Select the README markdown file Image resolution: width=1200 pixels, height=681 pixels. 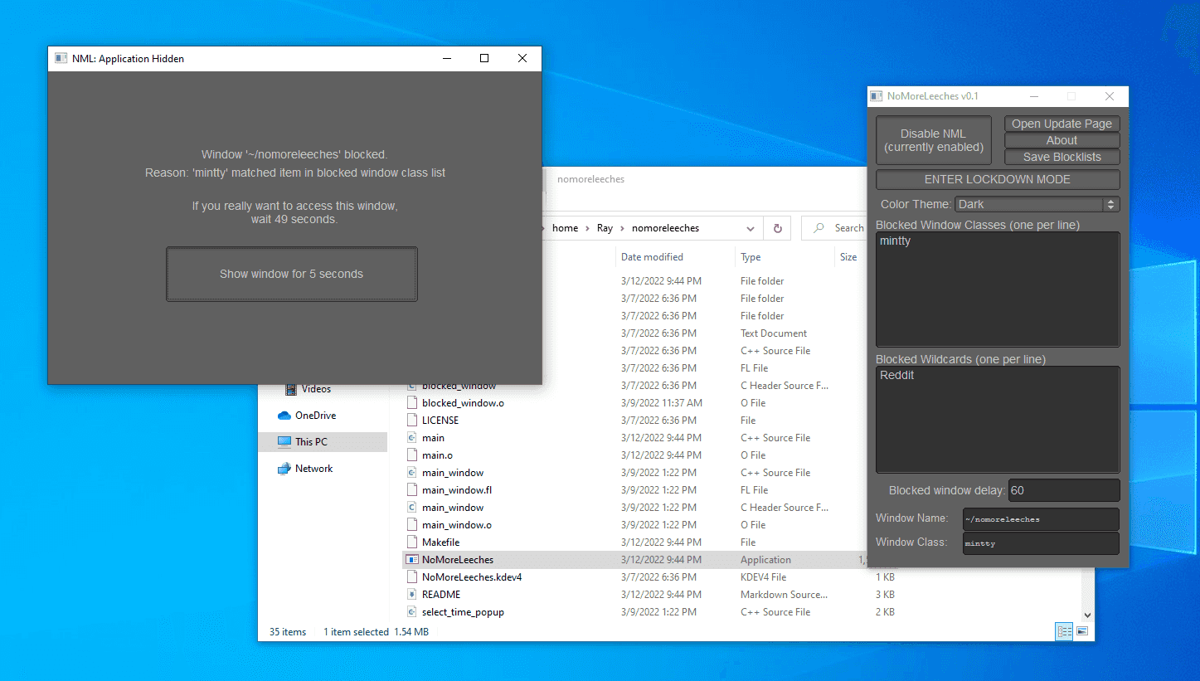coord(440,595)
